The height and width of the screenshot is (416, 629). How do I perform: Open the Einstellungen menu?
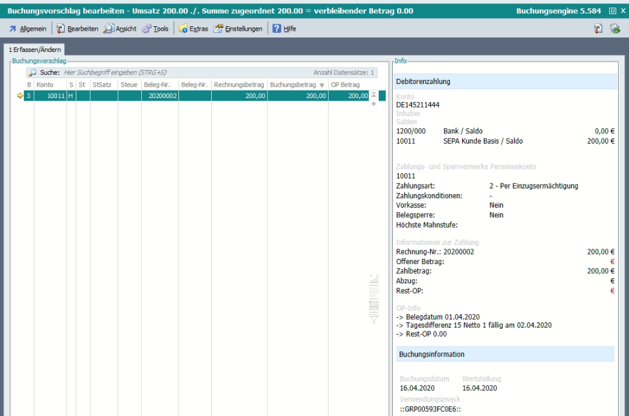(x=237, y=29)
